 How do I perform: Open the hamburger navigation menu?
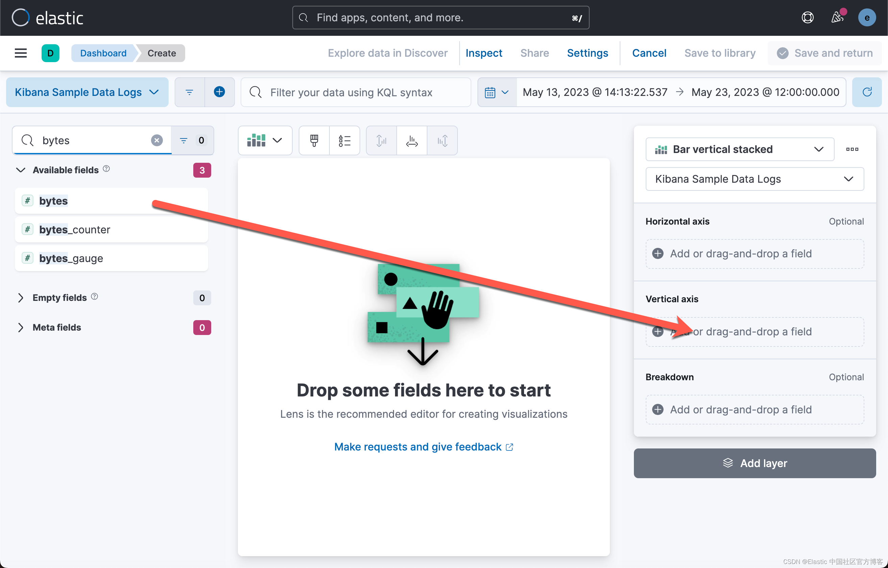(x=21, y=53)
